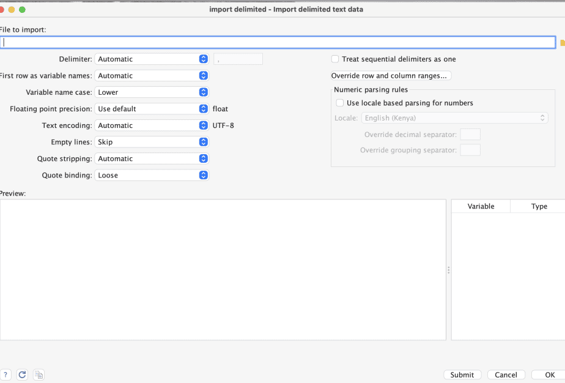
Task: Expand First row as variable names dropdown
Action: tap(152, 76)
